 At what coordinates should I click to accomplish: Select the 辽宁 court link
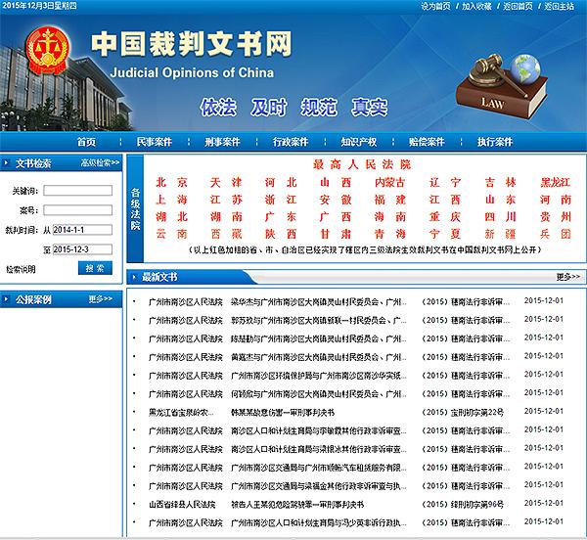coord(445,183)
